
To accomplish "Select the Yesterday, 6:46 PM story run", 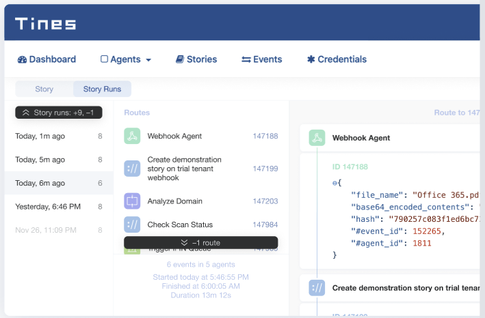I will pyautogui.click(x=59, y=206).
